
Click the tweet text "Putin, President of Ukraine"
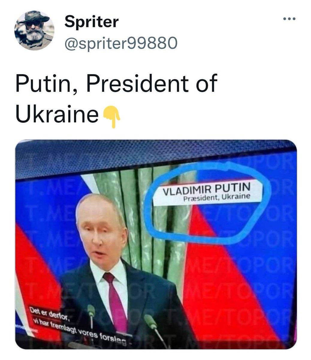[x=116, y=98]
